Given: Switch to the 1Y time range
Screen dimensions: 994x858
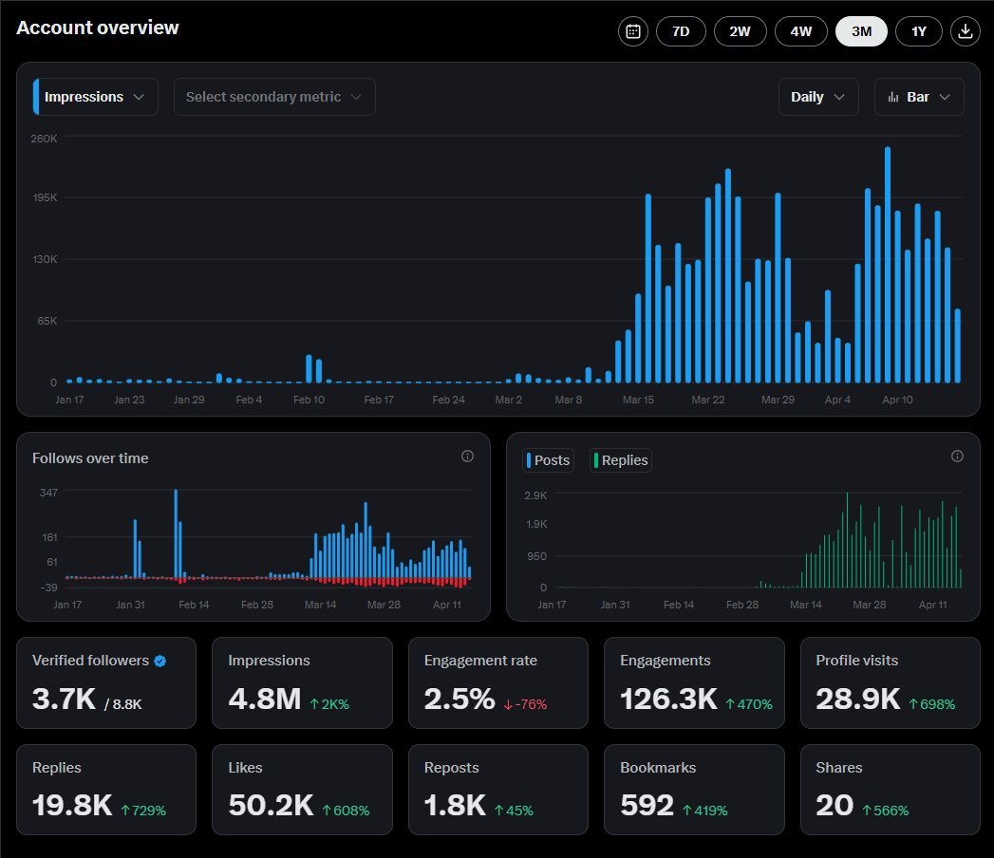Looking at the screenshot, I should (919, 31).
